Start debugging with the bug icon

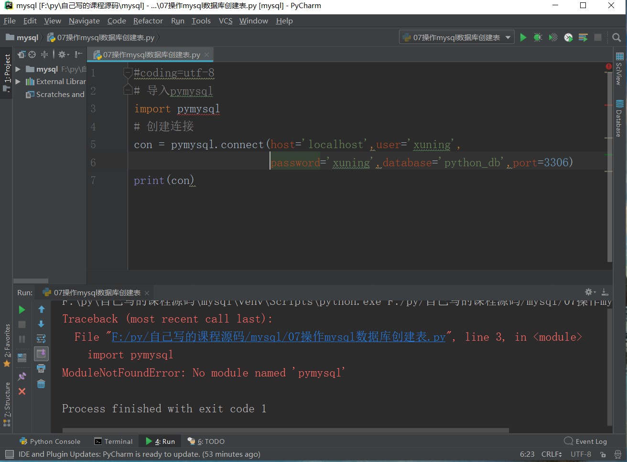[x=538, y=37]
